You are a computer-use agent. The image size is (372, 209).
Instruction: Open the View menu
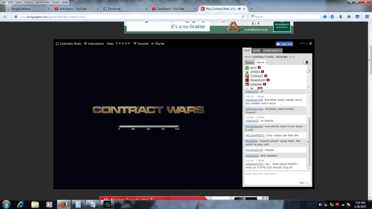click(x=19, y=2)
